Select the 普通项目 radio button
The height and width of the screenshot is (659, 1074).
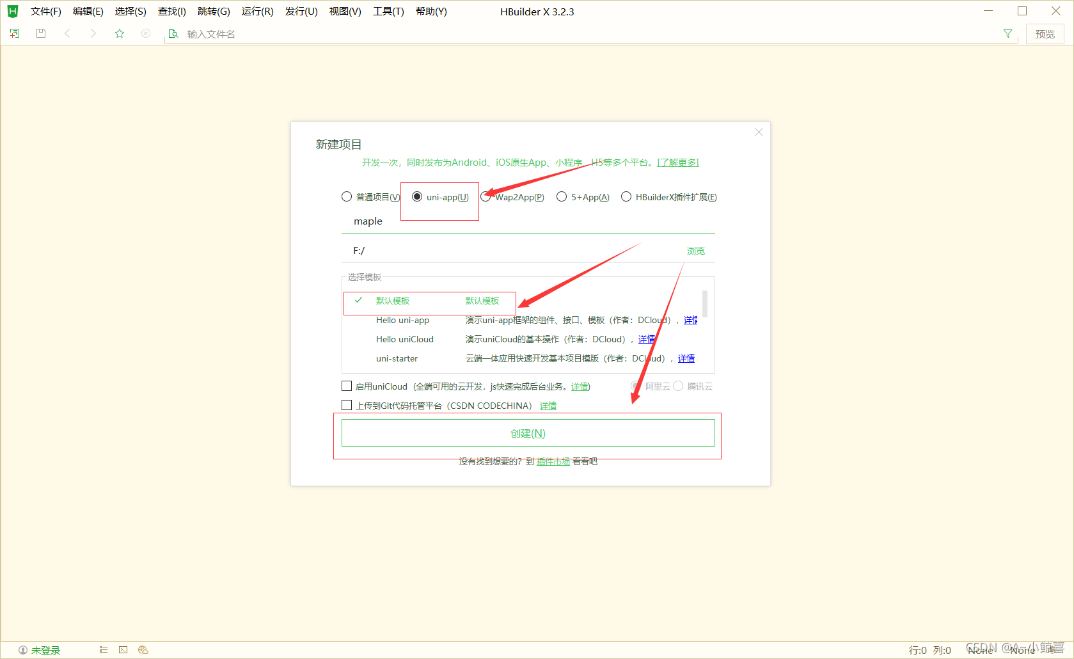pos(347,196)
